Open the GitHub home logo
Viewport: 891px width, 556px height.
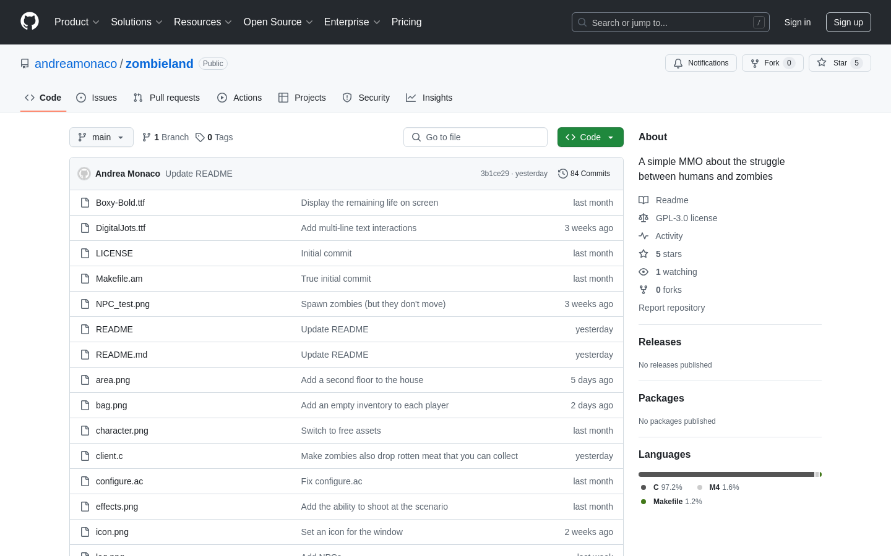coord(30,22)
